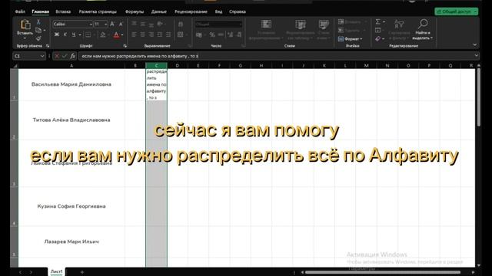Open the Формат cells dropdown
This screenshot has width=492, height=276.
351,39
